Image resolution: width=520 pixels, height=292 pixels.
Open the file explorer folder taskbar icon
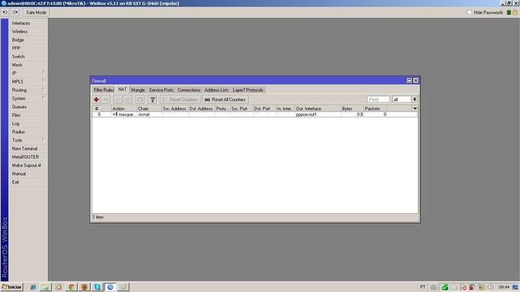[45, 287]
